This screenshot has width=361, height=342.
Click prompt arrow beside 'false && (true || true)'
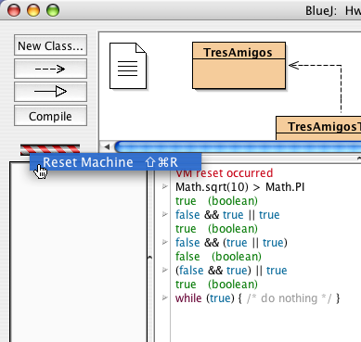(165, 242)
